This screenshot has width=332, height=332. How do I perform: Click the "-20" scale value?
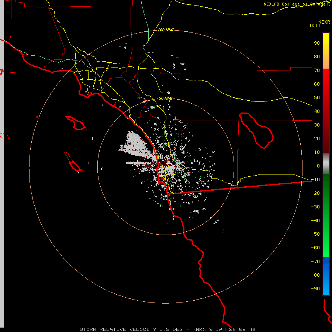(315, 193)
